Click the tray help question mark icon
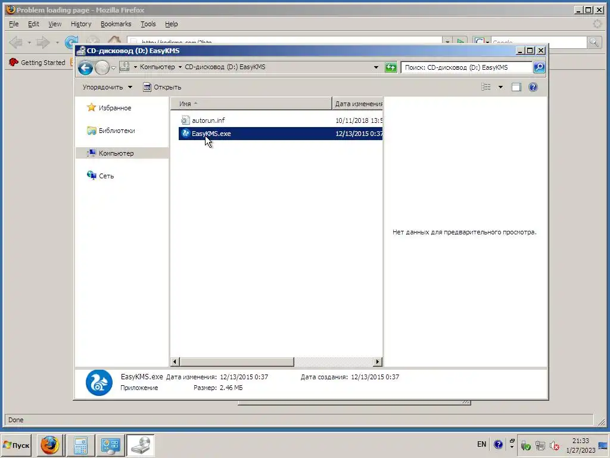 [x=498, y=444]
